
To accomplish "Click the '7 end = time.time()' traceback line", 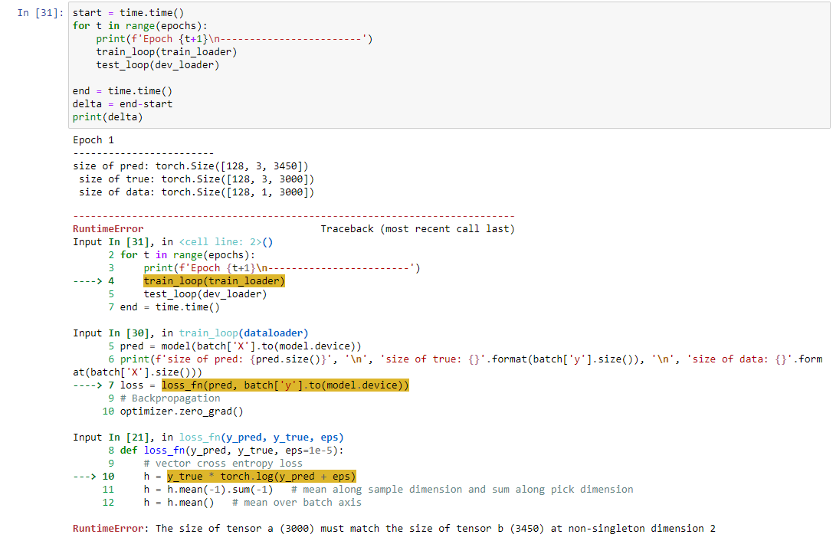I will pos(164,307).
